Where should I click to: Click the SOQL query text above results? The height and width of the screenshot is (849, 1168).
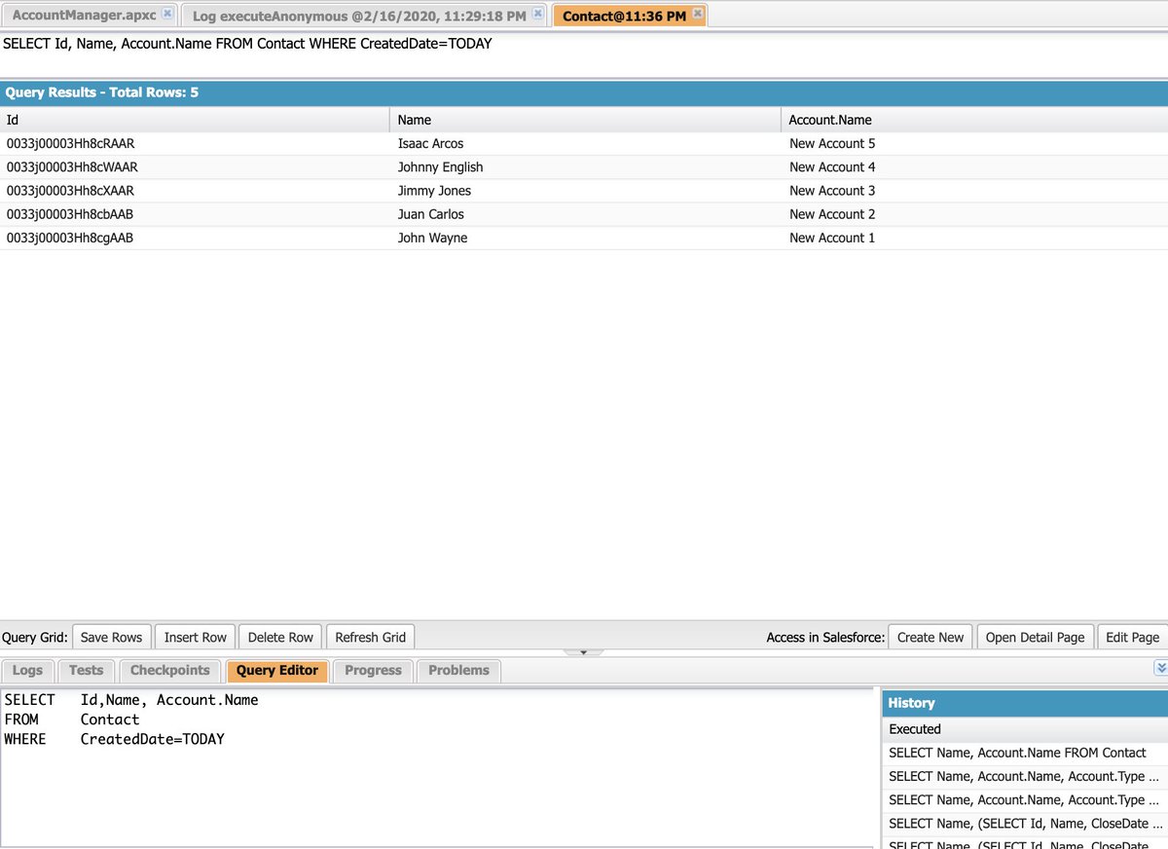[247, 44]
